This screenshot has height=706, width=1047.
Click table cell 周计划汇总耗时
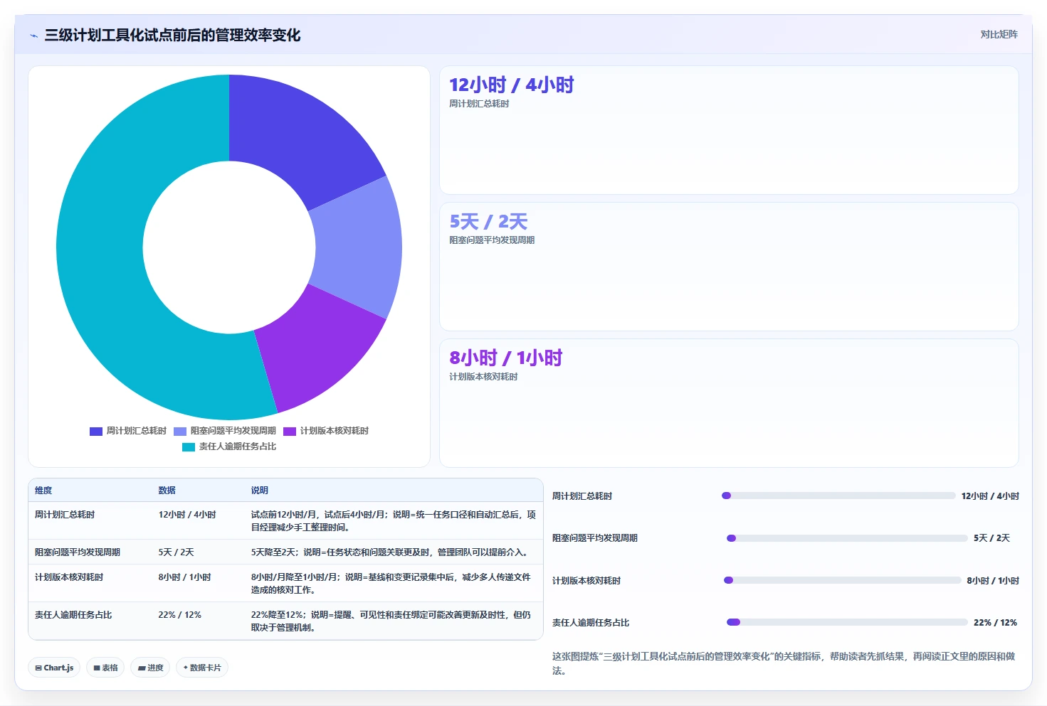(x=65, y=515)
